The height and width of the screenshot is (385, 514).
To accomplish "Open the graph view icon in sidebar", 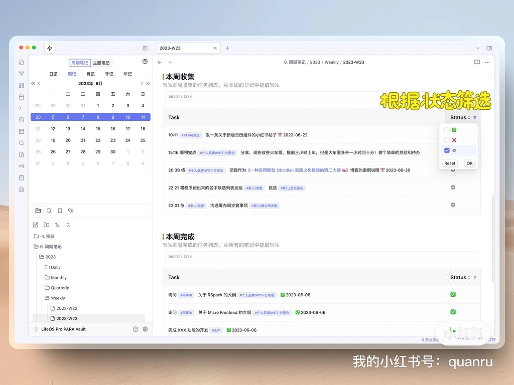I will [x=21, y=74].
